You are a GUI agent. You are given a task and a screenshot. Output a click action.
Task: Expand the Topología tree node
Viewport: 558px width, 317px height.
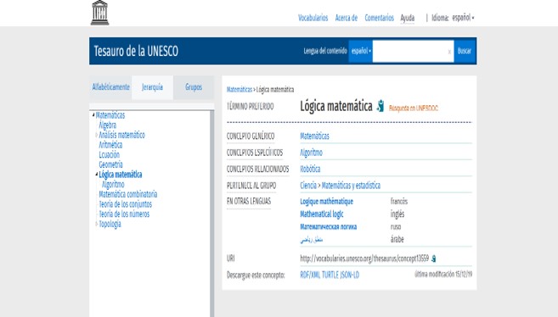tap(97, 224)
